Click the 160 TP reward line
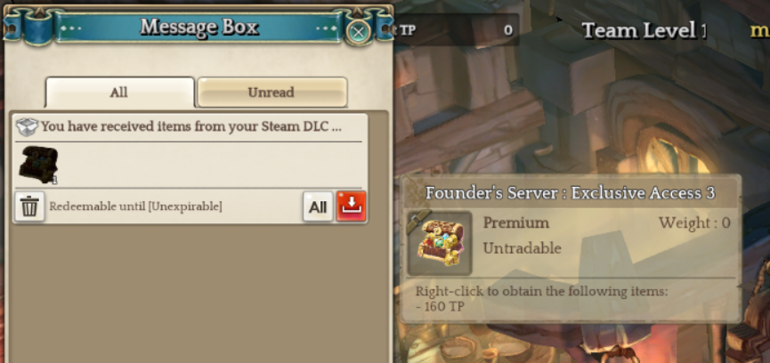The width and height of the screenshot is (770, 363). (440, 307)
